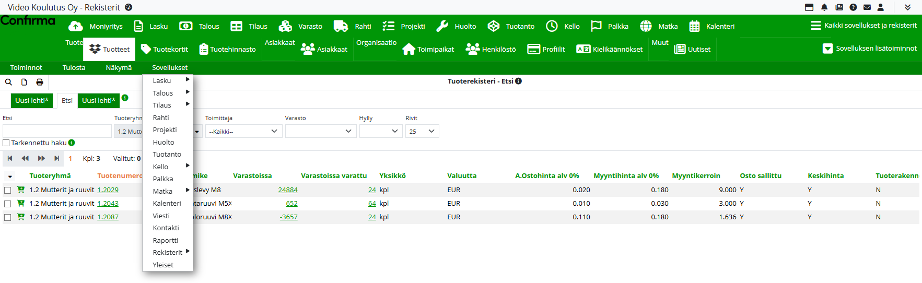Select Raportti from the Sovellukset menu
922x283 pixels.
click(166, 240)
